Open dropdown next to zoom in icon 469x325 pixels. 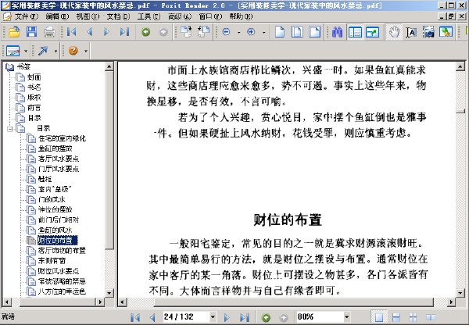pyautogui.click(x=263, y=32)
